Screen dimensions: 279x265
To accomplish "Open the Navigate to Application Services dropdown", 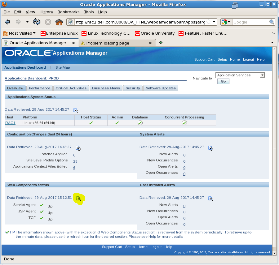I will click(240, 75).
